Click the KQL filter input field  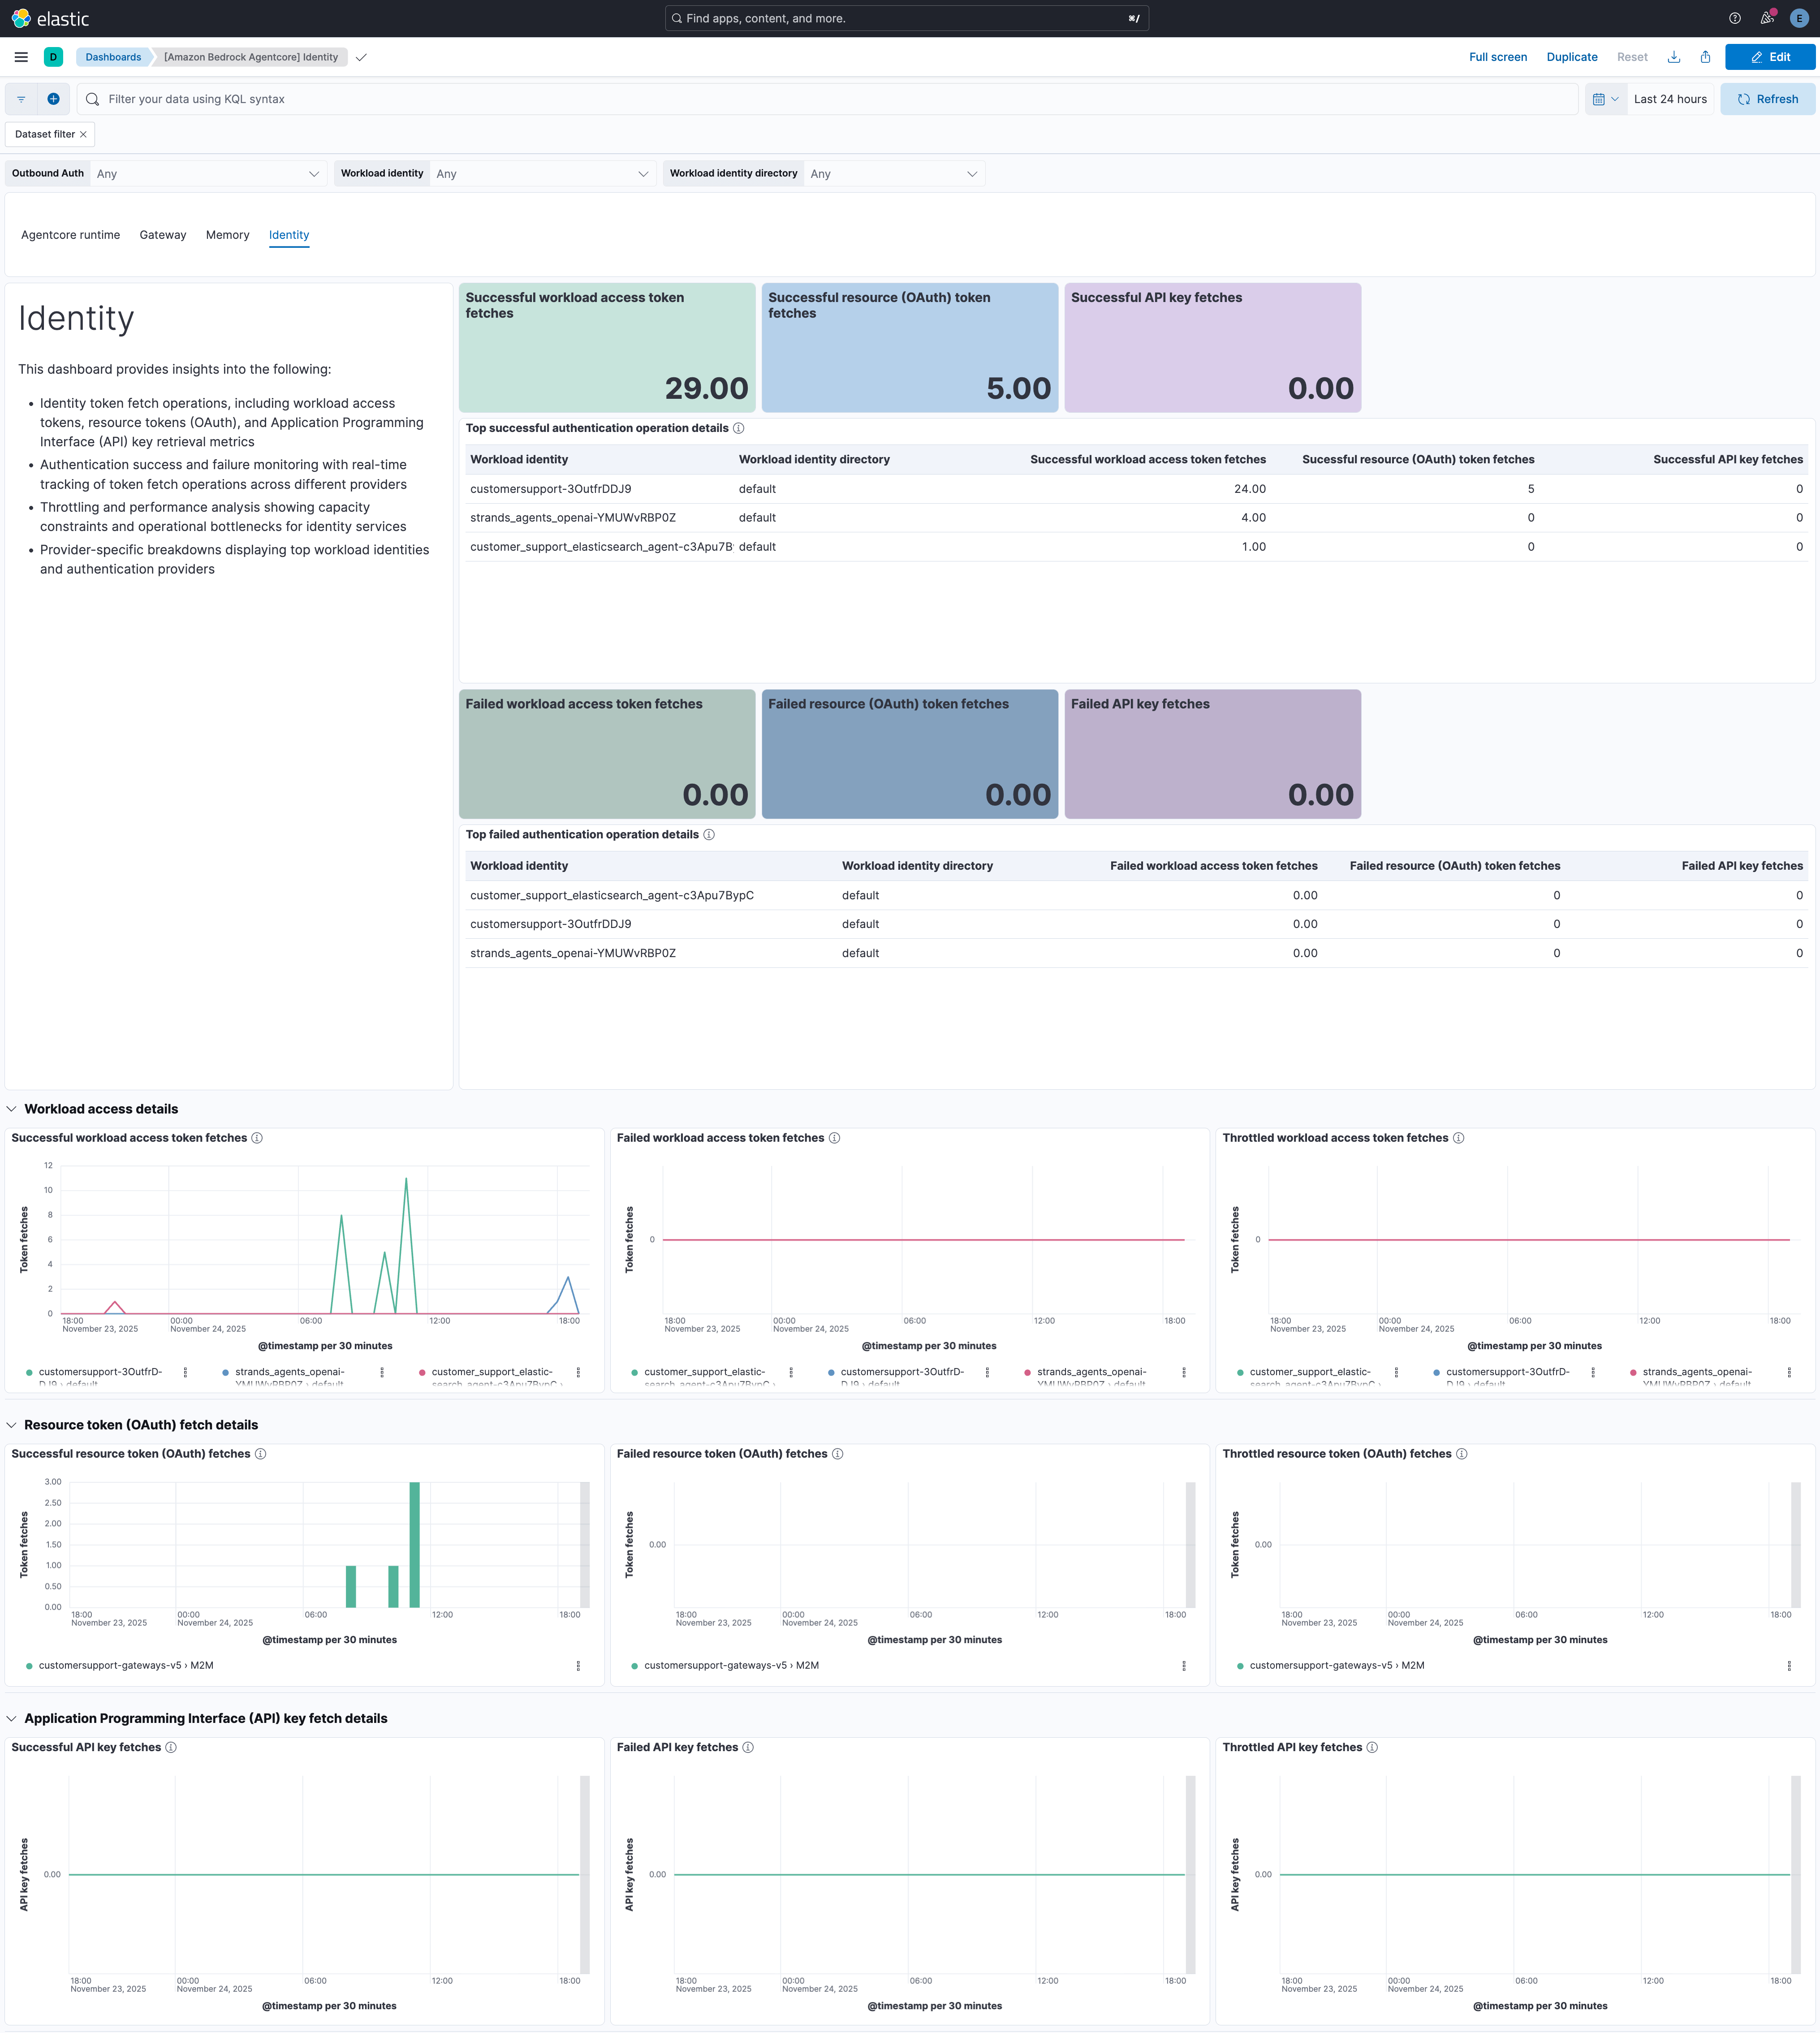830,99
